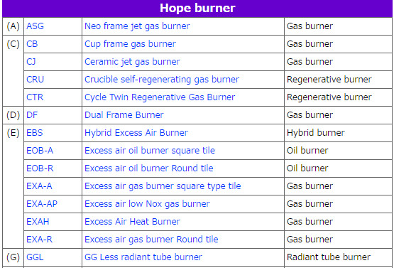Click the CRU model code

point(35,80)
